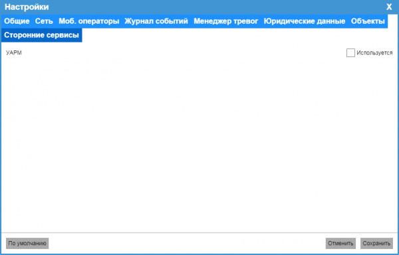This screenshot has width=399, height=255.
Task: Click the blue title bar background
Action: click(x=216, y=7)
